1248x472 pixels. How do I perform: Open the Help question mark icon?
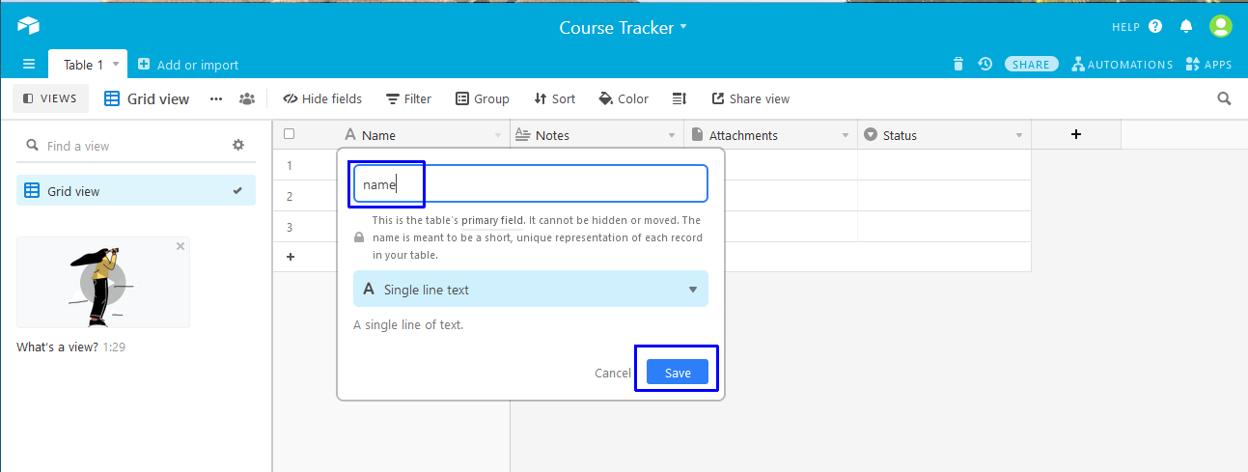click(1155, 27)
